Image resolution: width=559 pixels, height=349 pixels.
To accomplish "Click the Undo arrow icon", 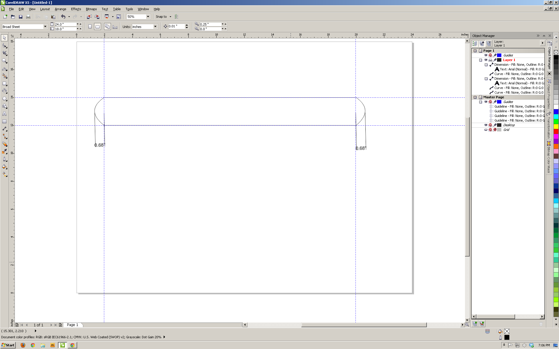I will pyautogui.click(x=63, y=17).
